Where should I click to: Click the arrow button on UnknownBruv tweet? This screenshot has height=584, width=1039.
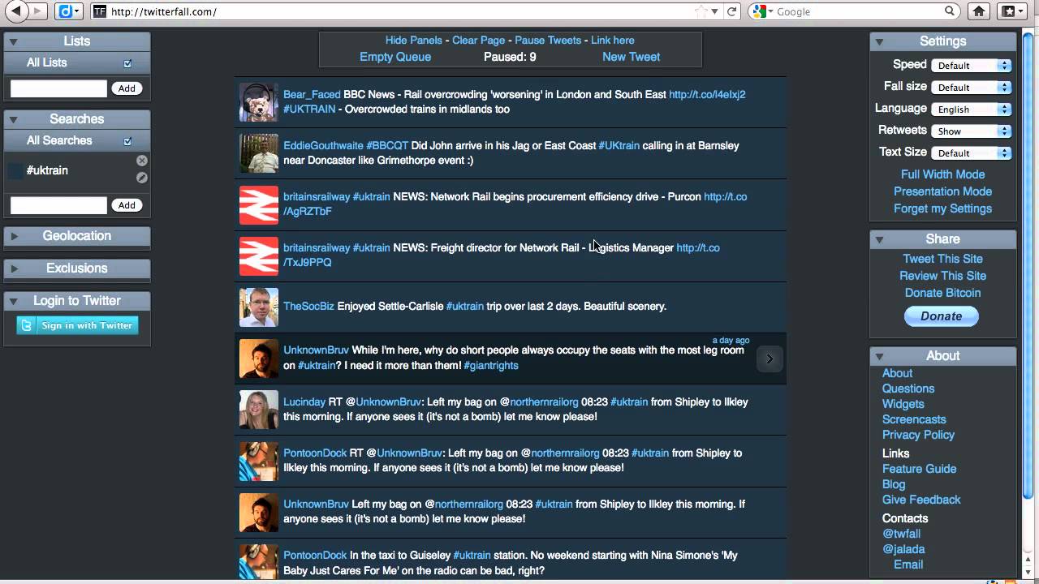coord(770,359)
